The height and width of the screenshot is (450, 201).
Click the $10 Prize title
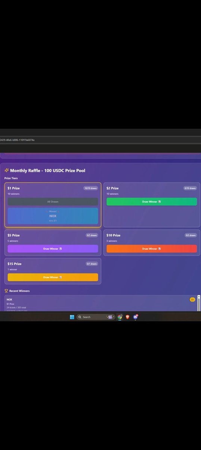click(113, 235)
